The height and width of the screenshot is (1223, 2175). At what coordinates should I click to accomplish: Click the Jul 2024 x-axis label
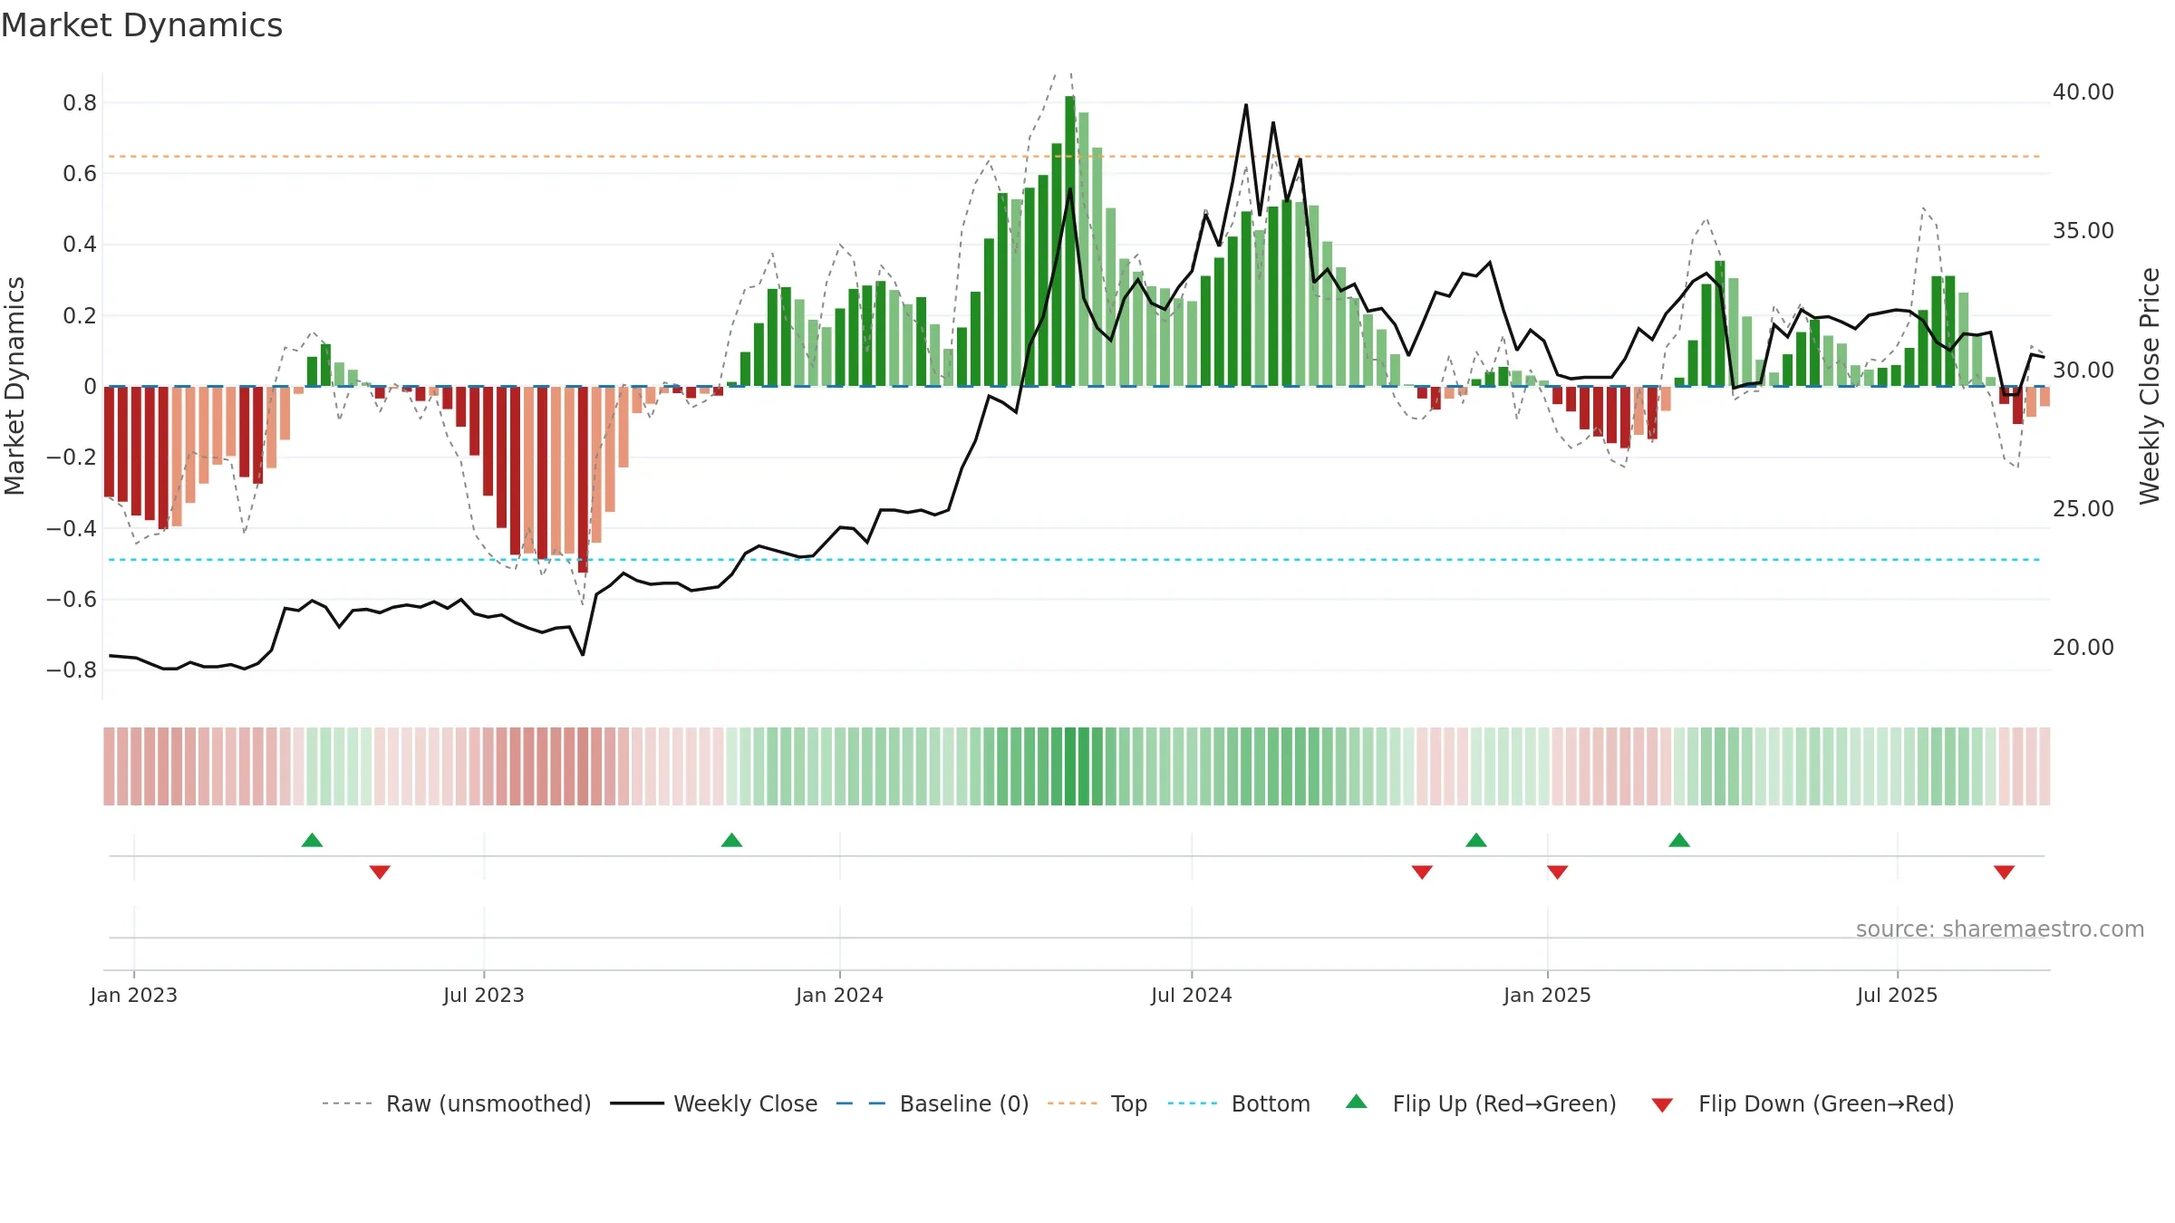tap(1192, 995)
